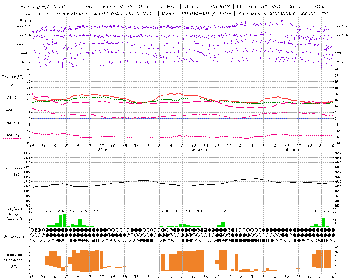The width and height of the screenshot is (349, 279).
Task: Click the forecast start 23.06.2025 18:00 UTC
Action: [x=123, y=13]
